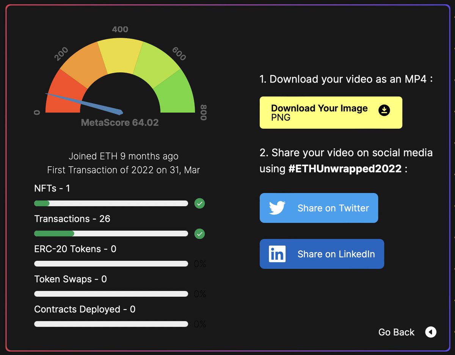
Task: Click the 600 gauge tick label
Action: click(x=179, y=54)
